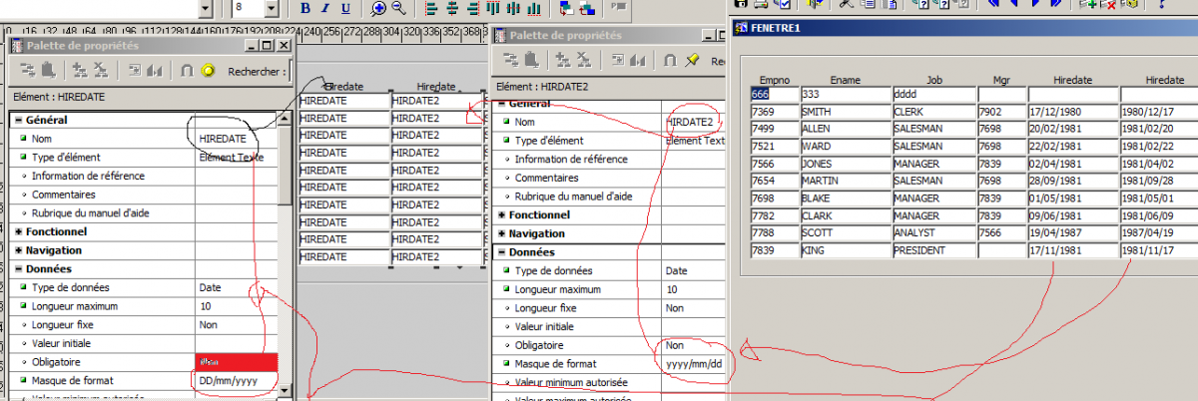Click the Zoom In magnifier icon

coord(379,9)
